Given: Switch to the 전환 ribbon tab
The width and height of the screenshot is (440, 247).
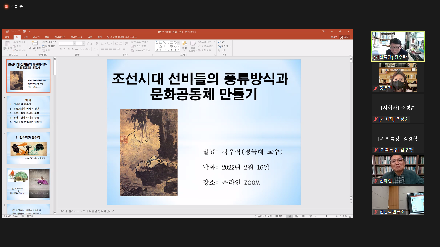Looking at the screenshot, I should (x=47, y=37).
